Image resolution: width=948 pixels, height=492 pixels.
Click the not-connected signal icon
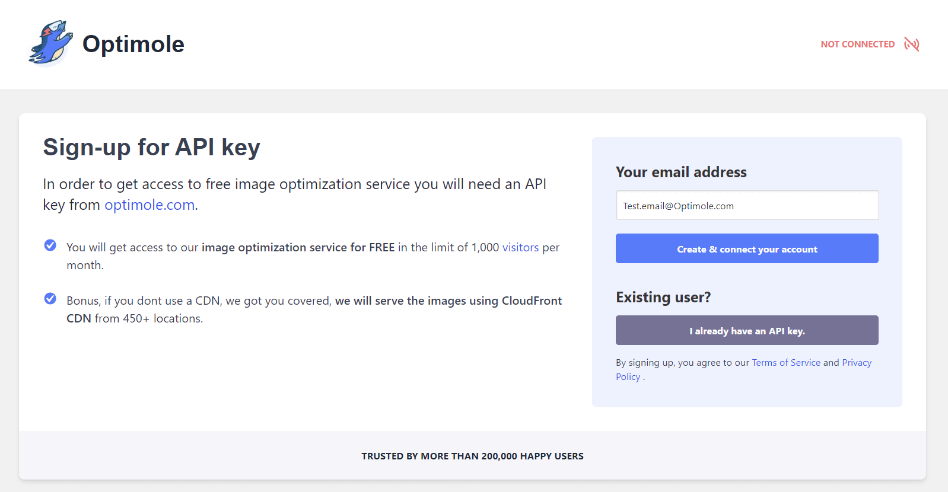pyautogui.click(x=911, y=44)
